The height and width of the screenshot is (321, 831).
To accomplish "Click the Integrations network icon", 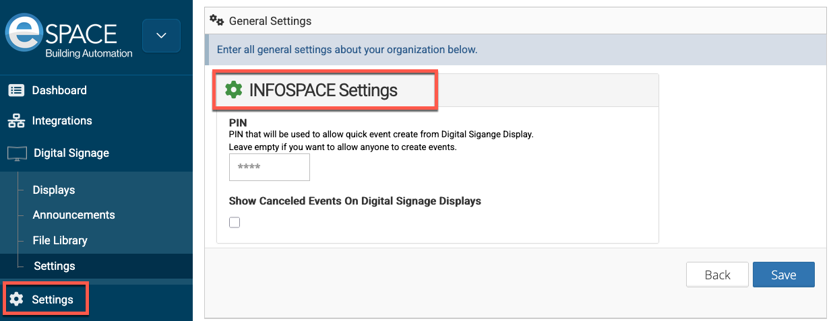I will tap(16, 121).
